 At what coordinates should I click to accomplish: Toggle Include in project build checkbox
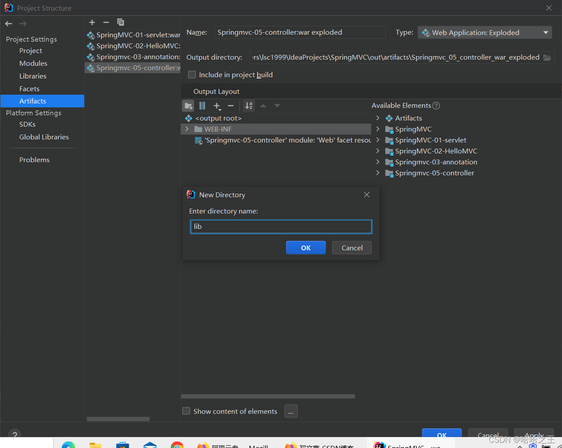tap(192, 75)
